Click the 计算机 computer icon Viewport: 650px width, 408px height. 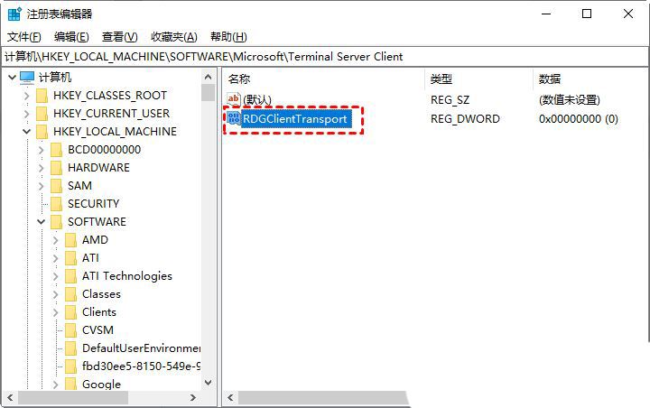pos(27,77)
